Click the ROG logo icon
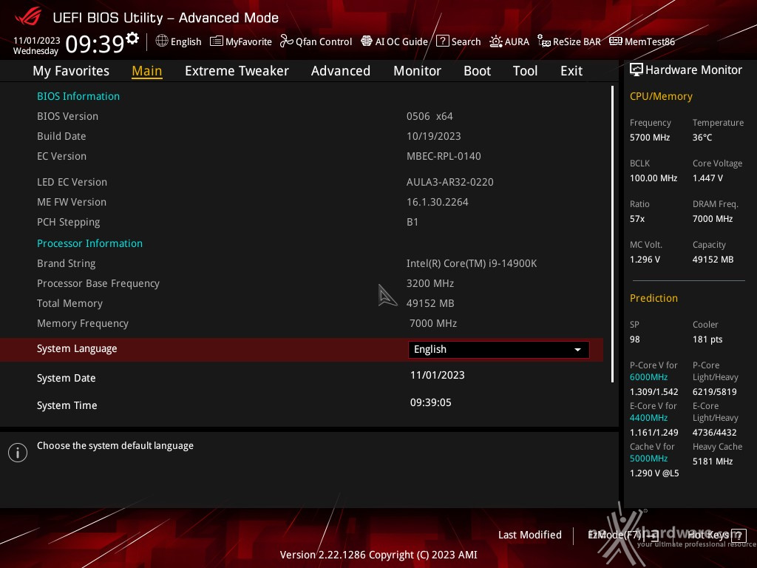 (28, 18)
